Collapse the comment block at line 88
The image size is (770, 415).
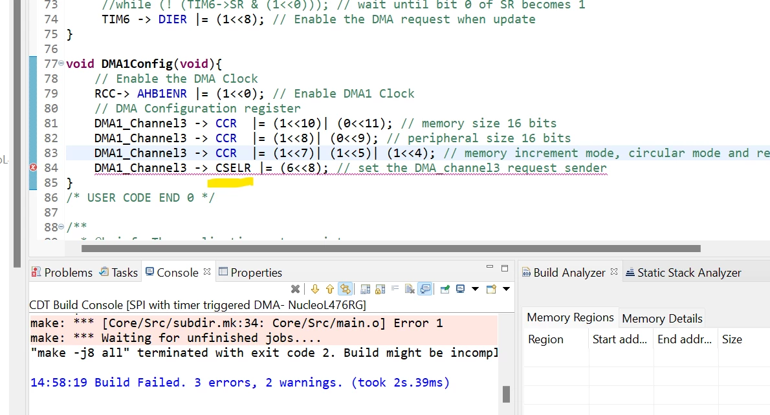61,227
